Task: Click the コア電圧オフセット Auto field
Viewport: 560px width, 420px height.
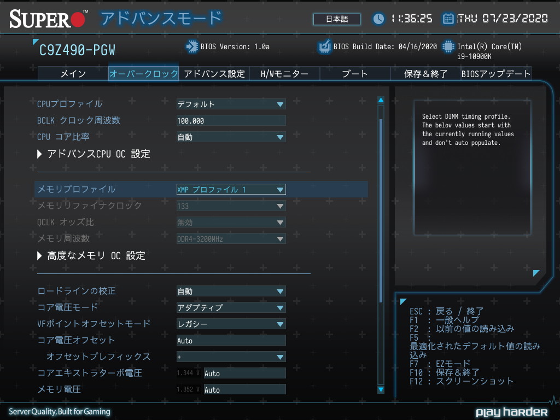Action: [231, 340]
